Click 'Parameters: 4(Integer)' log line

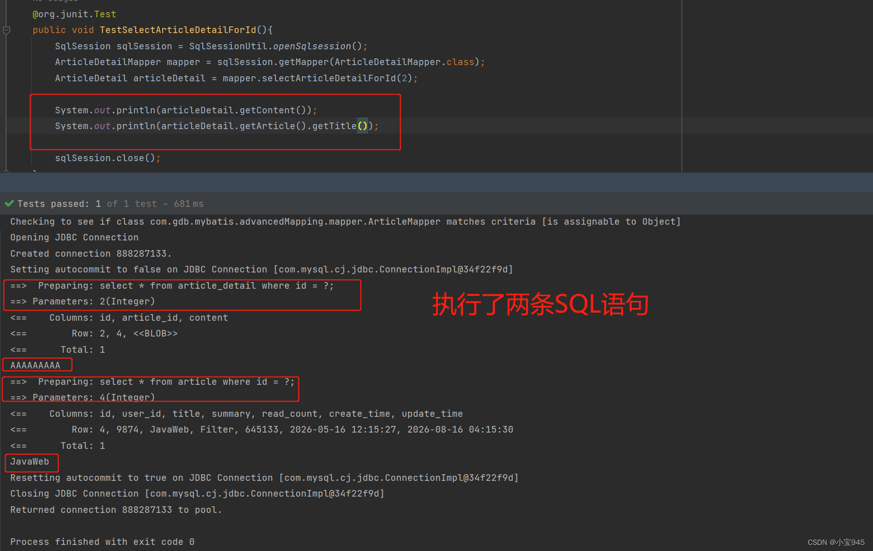pos(82,397)
